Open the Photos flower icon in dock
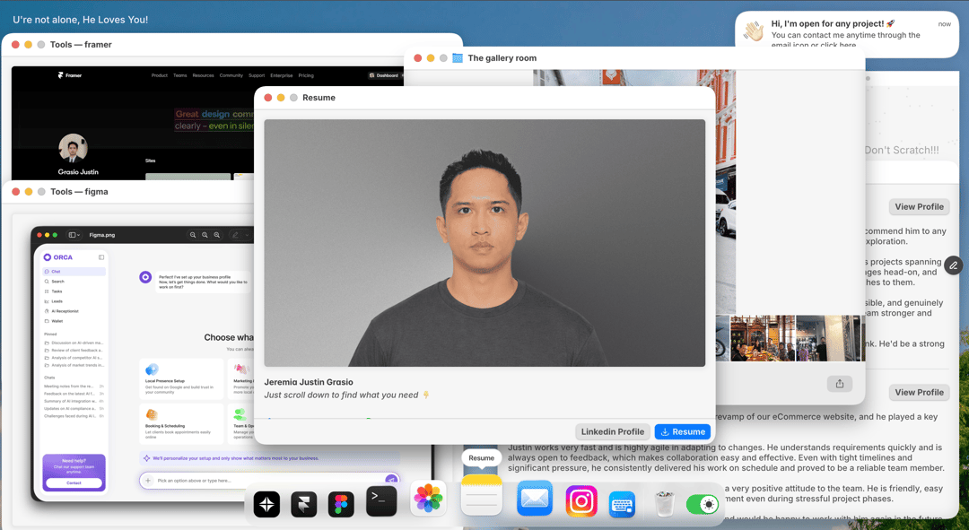Screen dimensions: 969x530 click(x=428, y=498)
